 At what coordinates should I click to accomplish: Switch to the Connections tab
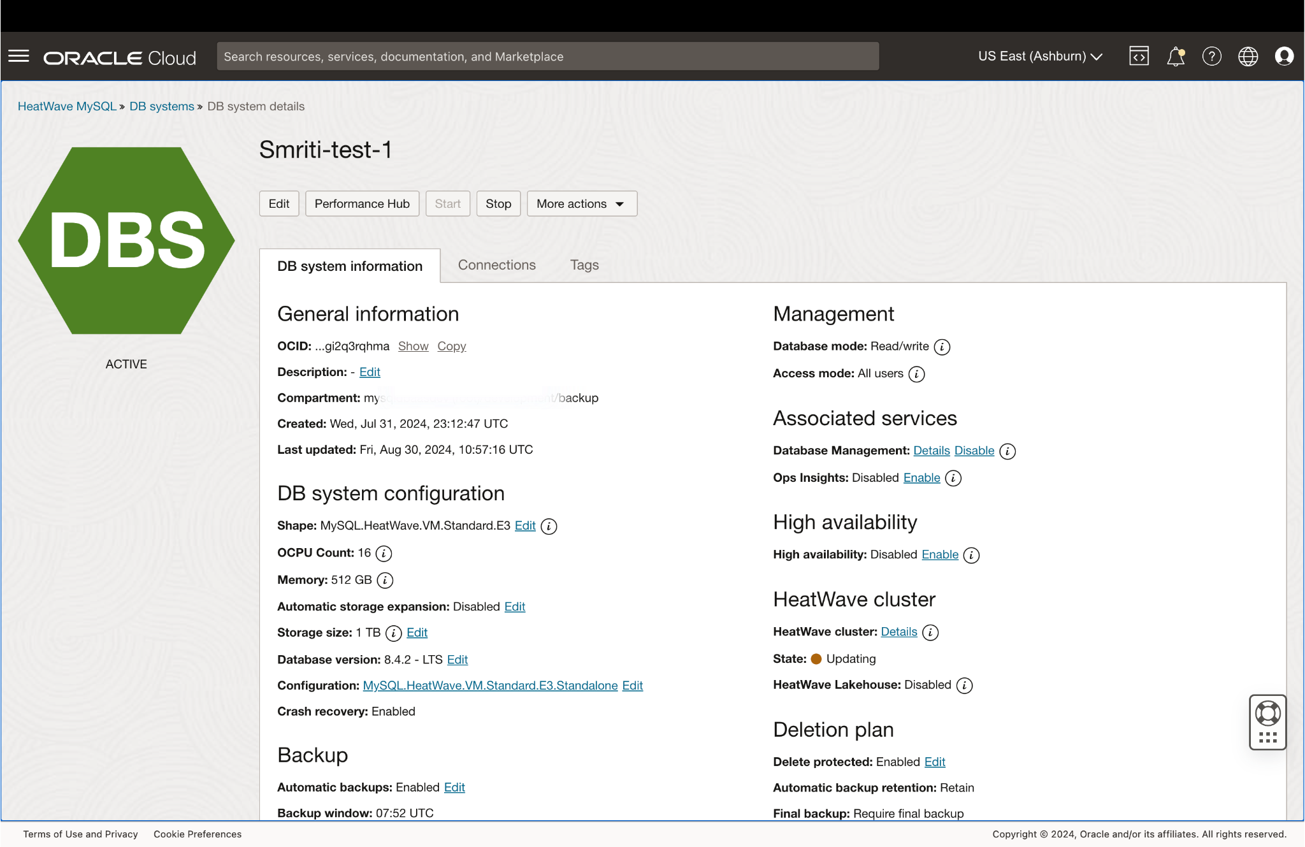[496, 264]
